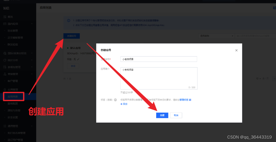Click the blue 创建应用 button
The width and height of the screenshot is (276, 142).
72,36
